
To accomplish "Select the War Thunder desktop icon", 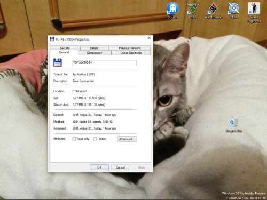I will (x=213, y=10).
